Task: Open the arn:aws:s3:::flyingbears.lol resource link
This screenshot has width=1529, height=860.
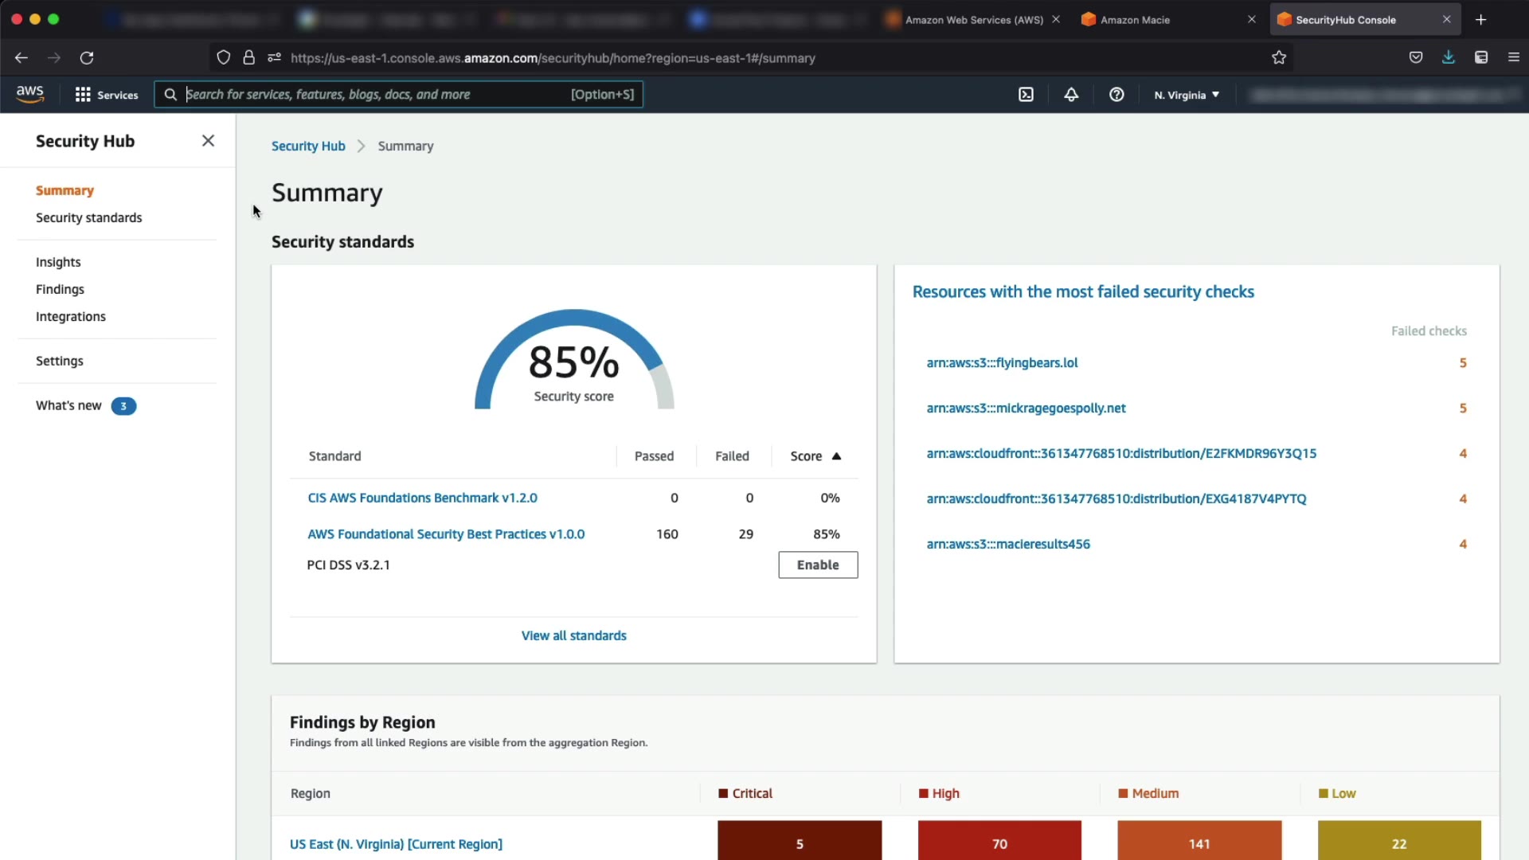Action: pyautogui.click(x=1002, y=362)
